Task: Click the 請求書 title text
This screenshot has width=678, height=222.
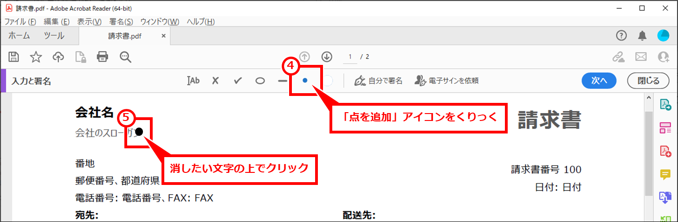Action: click(549, 121)
